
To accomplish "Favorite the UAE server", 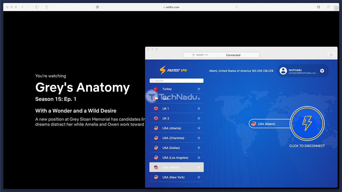I will 199,99.
